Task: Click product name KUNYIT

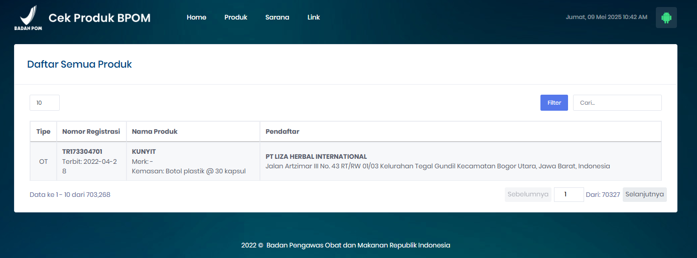Action: click(x=145, y=151)
